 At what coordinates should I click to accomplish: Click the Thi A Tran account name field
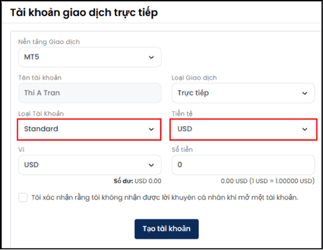pyautogui.click(x=90, y=93)
